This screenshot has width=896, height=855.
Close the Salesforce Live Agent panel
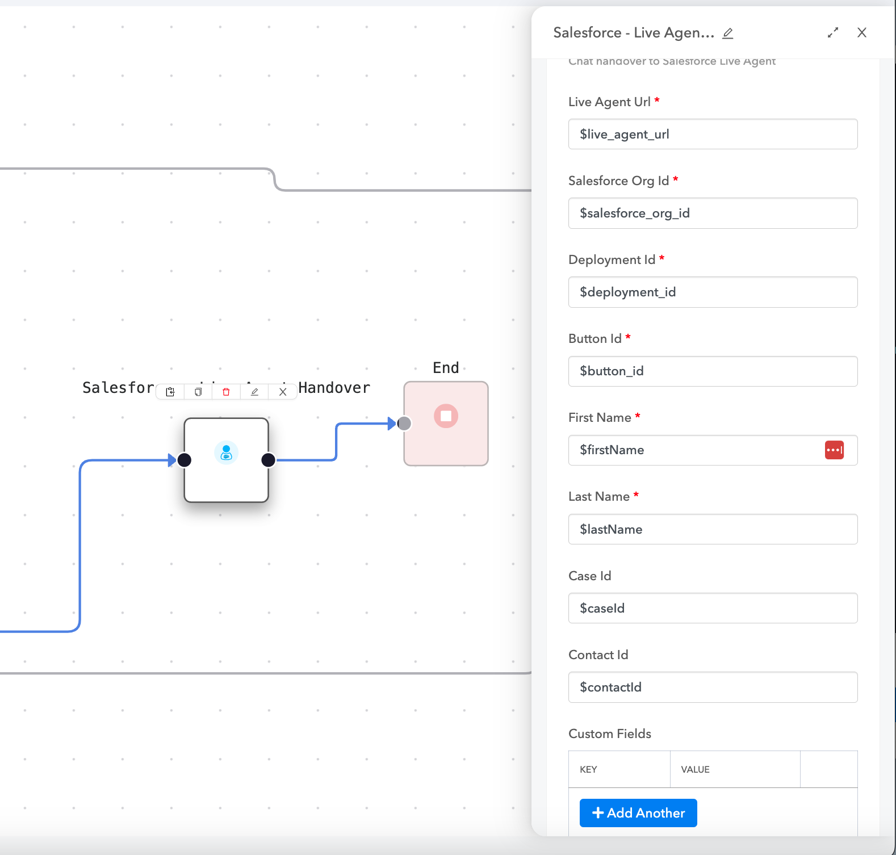861,33
